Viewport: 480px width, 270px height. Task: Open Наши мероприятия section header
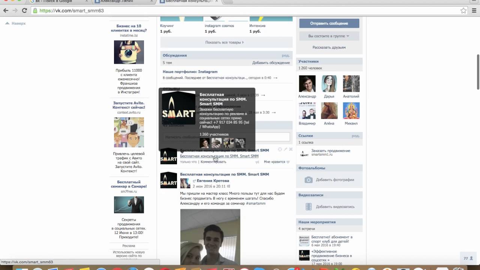click(x=317, y=222)
